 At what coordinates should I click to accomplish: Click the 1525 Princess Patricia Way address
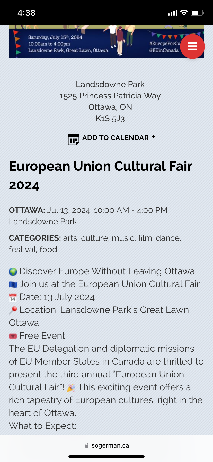110,96
